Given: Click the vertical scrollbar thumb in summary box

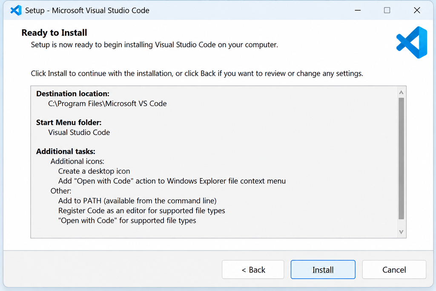Looking at the screenshot, I should pyautogui.click(x=401, y=158).
